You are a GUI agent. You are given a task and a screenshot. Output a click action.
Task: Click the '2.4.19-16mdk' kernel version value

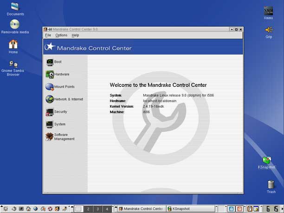(x=154, y=107)
